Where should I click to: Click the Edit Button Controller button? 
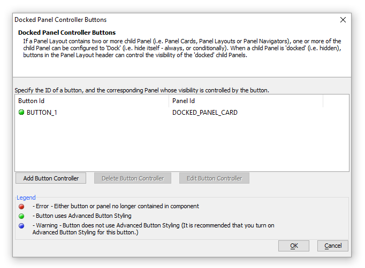tap(214, 178)
